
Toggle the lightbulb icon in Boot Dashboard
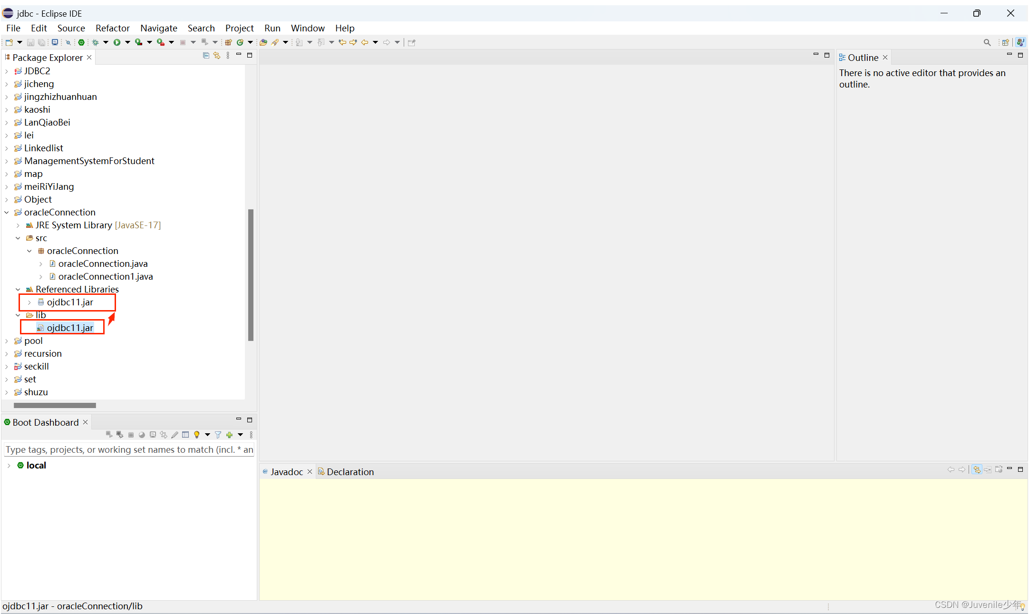[197, 434]
